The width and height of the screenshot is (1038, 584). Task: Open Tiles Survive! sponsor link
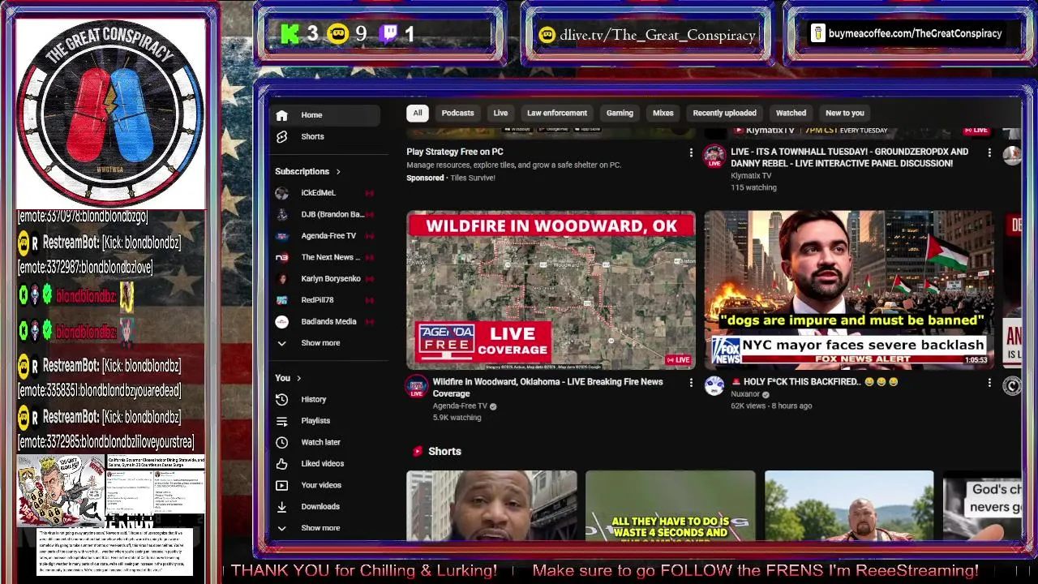pos(473,178)
